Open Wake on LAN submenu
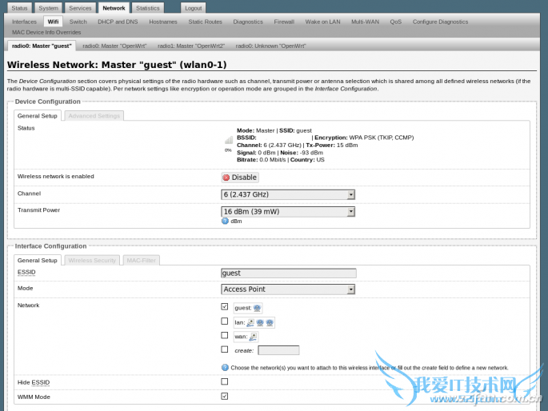This screenshot has height=411, width=548. 322,22
